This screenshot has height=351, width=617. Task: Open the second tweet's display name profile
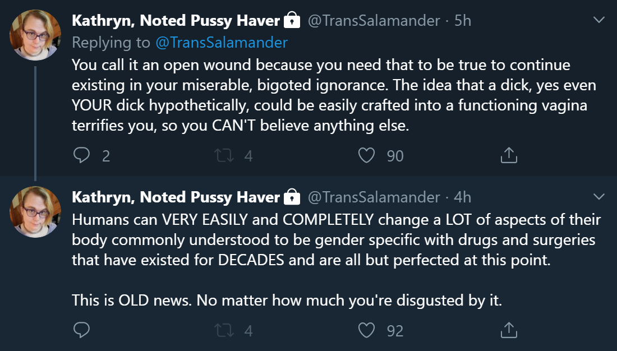point(176,197)
